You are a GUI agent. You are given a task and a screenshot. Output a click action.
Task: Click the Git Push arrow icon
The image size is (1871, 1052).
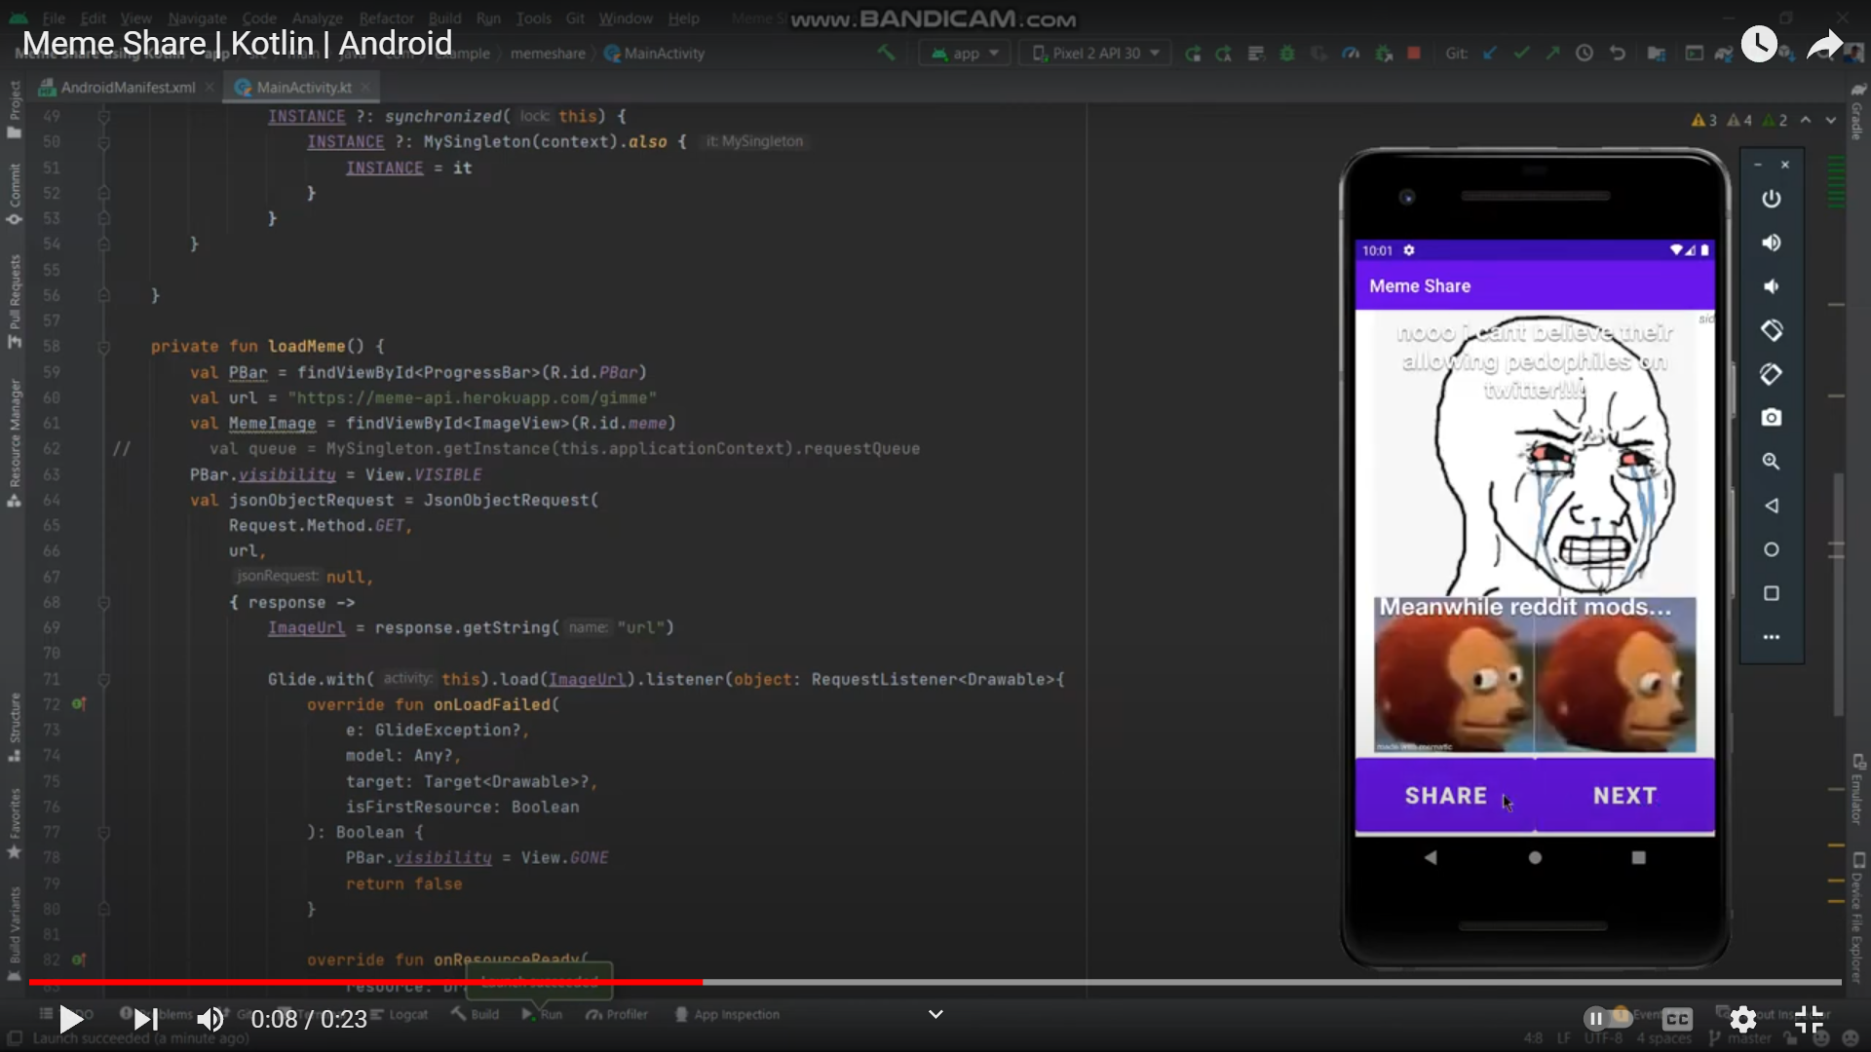click(x=1552, y=54)
